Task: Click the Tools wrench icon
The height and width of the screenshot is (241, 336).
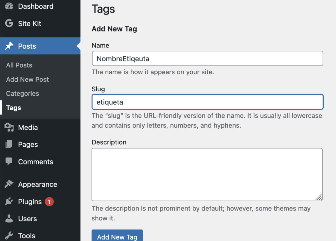Action: click(x=9, y=236)
